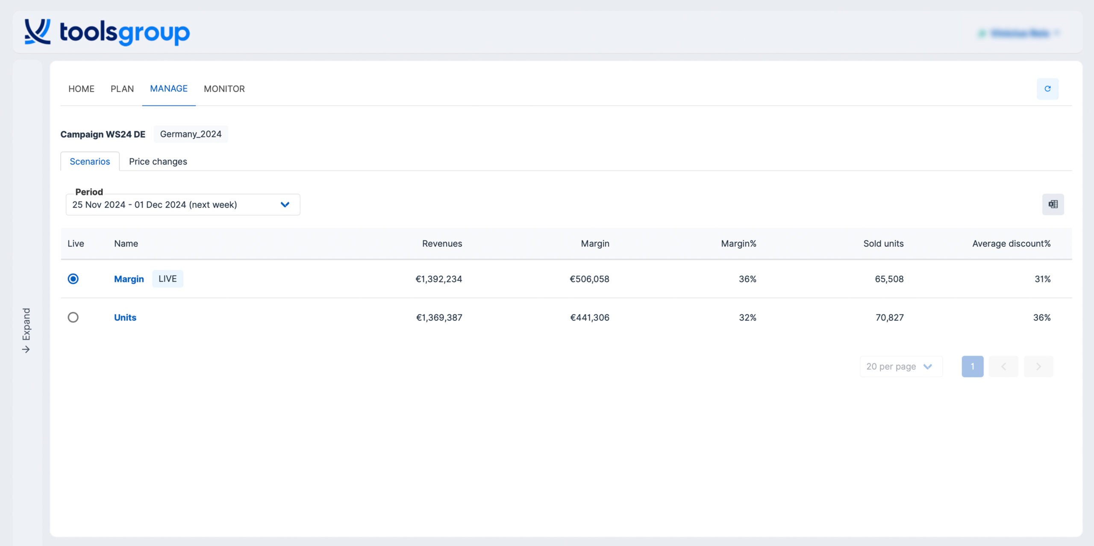Click the 36% average discount for Units
The height and width of the screenshot is (546, 1094).
pos(1042,317)
